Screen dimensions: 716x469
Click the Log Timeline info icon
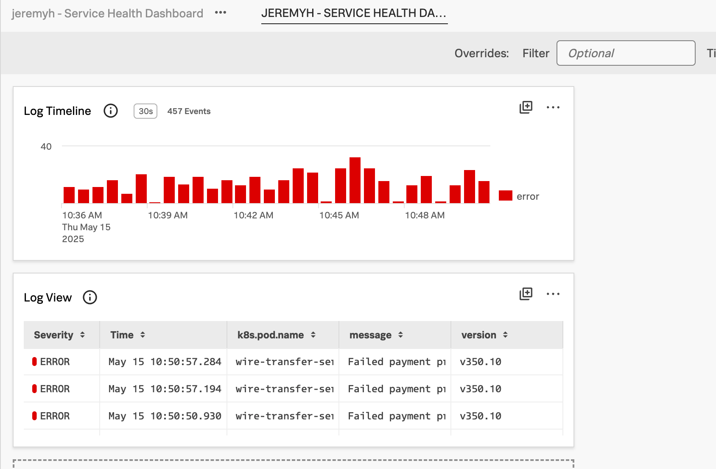click(x=111, y=111)
